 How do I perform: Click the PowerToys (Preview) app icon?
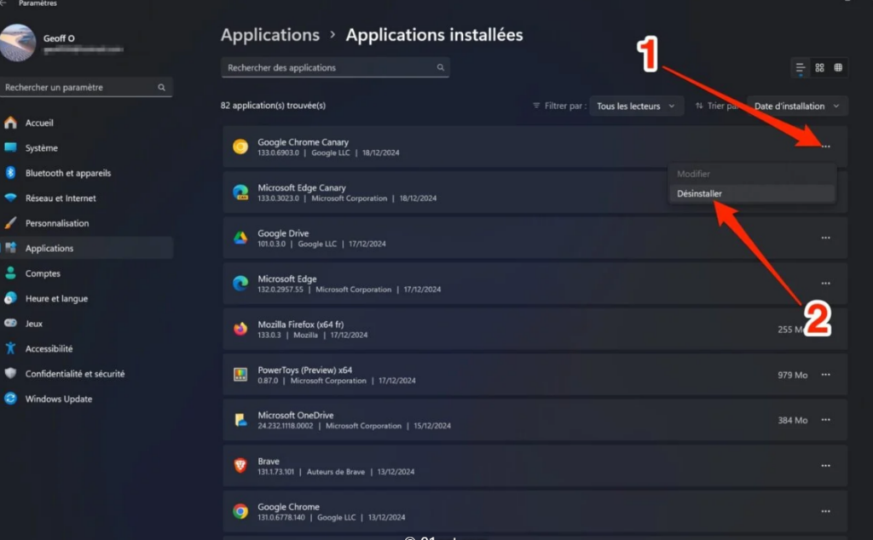tap(240, 375)
